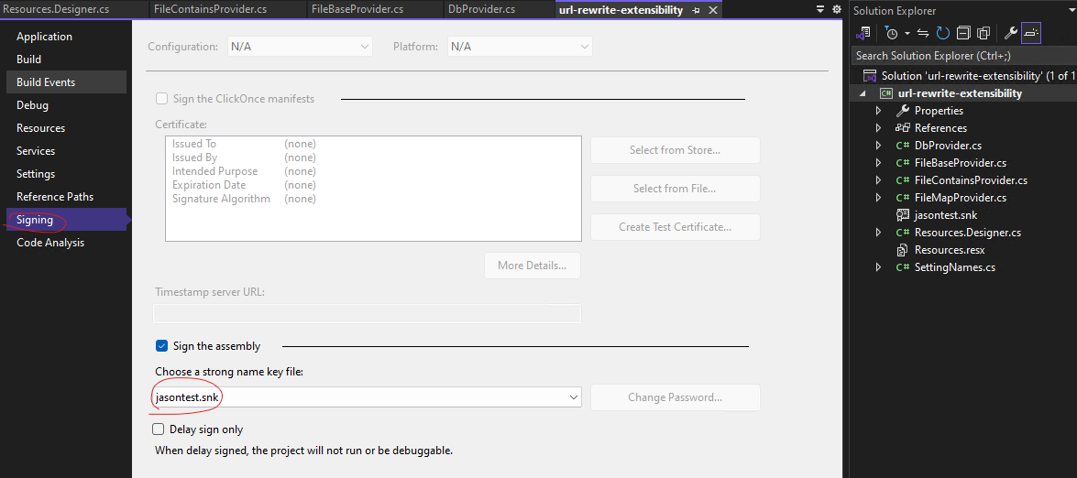Click the Select from File button

[x=676, y=189]
